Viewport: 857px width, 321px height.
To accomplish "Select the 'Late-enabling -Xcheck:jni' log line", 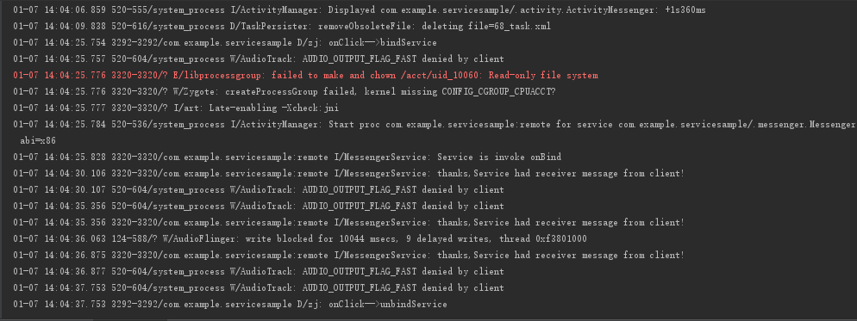I will [x=176, y=108].
